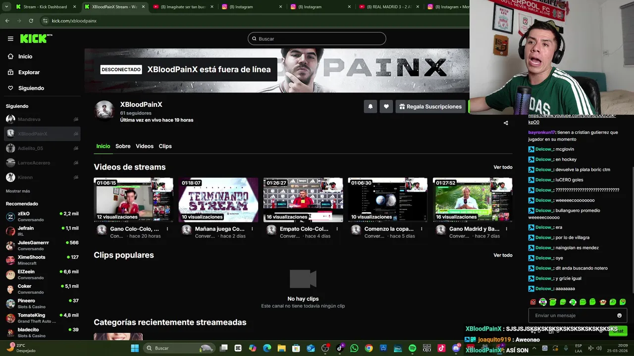The width and height of the screenshot is (634, 356).
Task: Open options menu for Comenzo la copa video
Action: [422, 229]
